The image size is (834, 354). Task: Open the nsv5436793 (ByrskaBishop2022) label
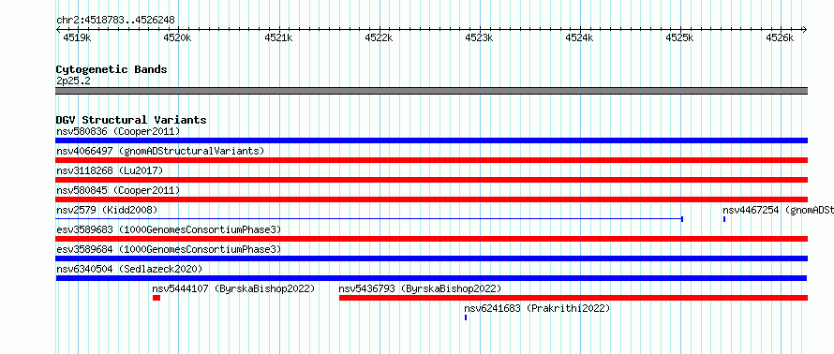(420, 288)
